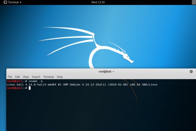Click the uname -a command text

pyautogui.click(x=36, y=81)
